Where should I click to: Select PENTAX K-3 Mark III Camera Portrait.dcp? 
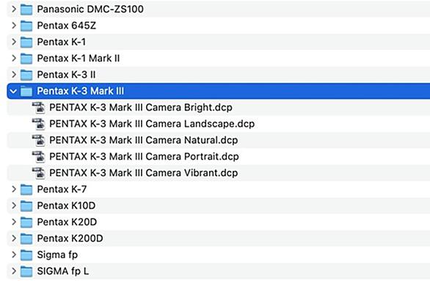click(x=144, y=156)
